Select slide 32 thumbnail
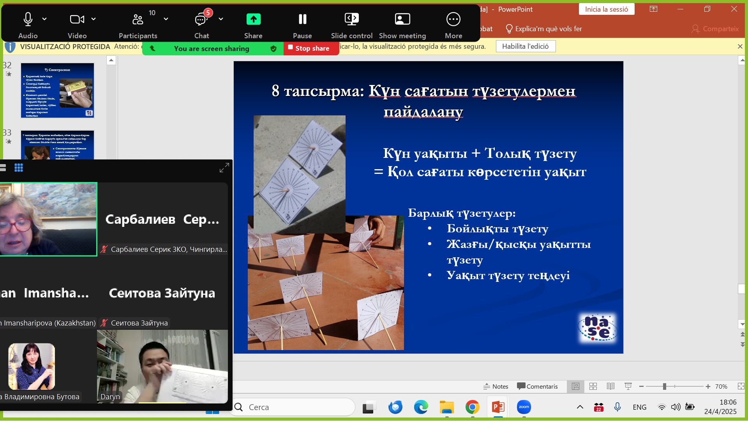The height and width of the screenshot is (421, 748). (57, 90)
